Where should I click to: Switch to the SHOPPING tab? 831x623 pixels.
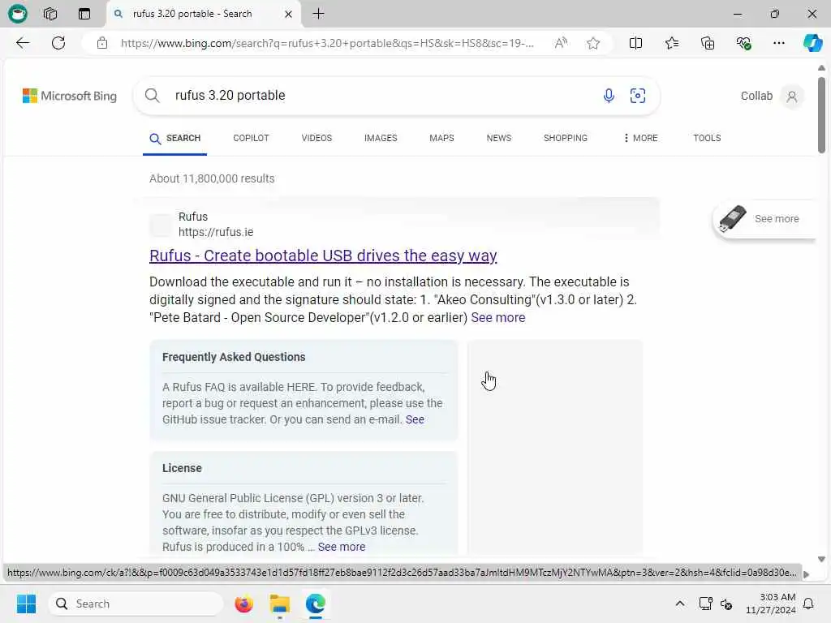pyautogui.click(x=565, y=138)
